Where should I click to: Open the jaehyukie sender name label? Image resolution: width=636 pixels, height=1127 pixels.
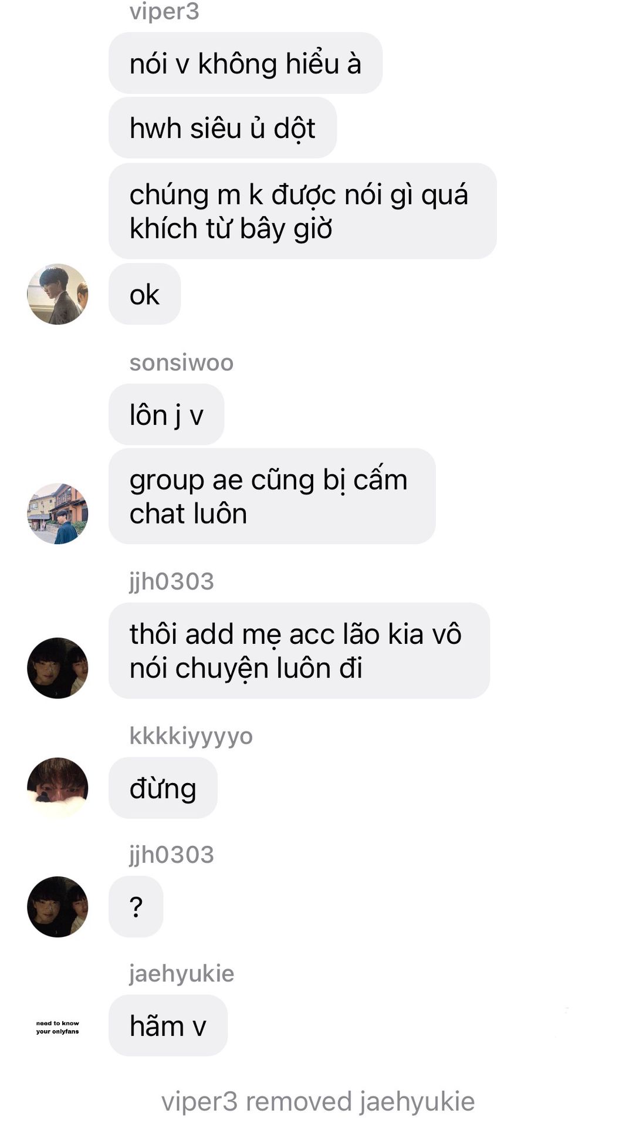pos(181,974)
